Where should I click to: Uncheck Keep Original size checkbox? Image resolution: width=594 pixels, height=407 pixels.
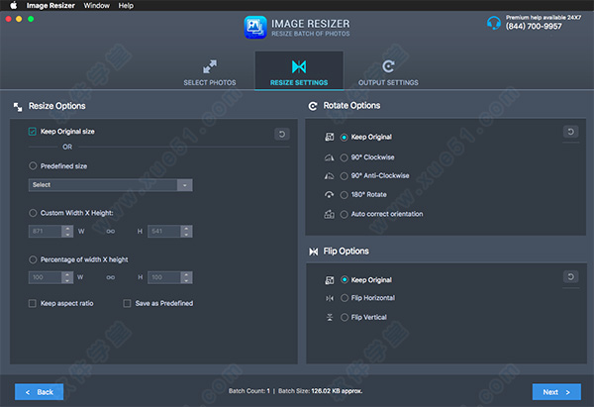(33, 132)
